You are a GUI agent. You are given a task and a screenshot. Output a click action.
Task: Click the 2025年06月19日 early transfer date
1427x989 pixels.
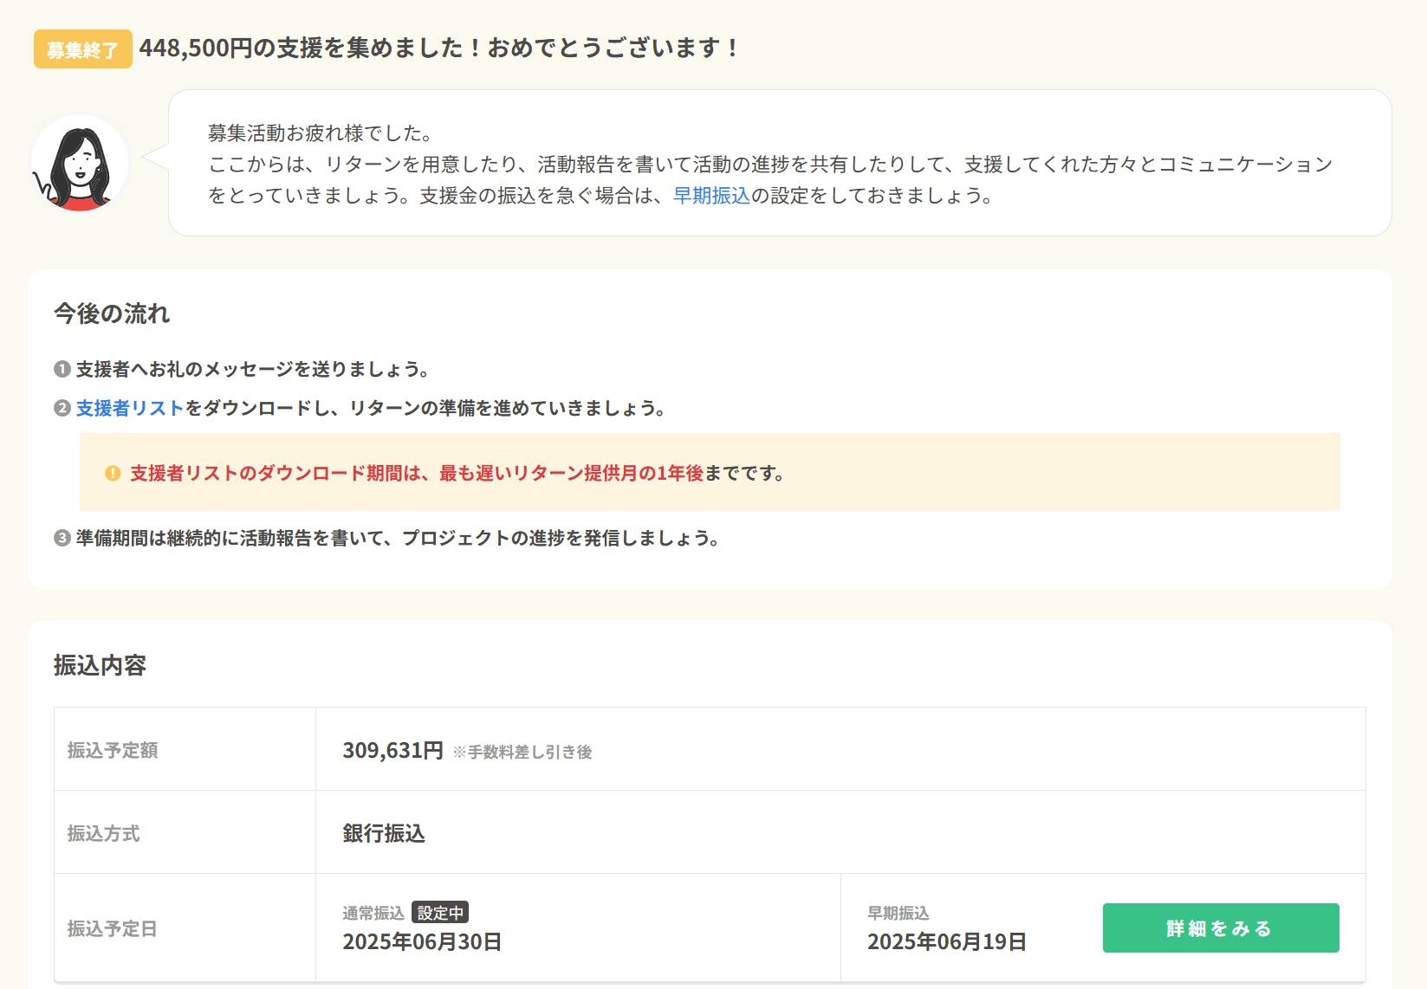pyautogui.click(x=947, y=942)
